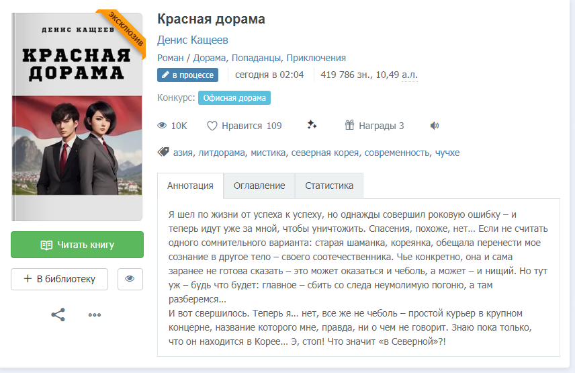575x373 pixels.
Task: Click the tag icon before азия
Action: pyautogui.click(x=163, y=152)
